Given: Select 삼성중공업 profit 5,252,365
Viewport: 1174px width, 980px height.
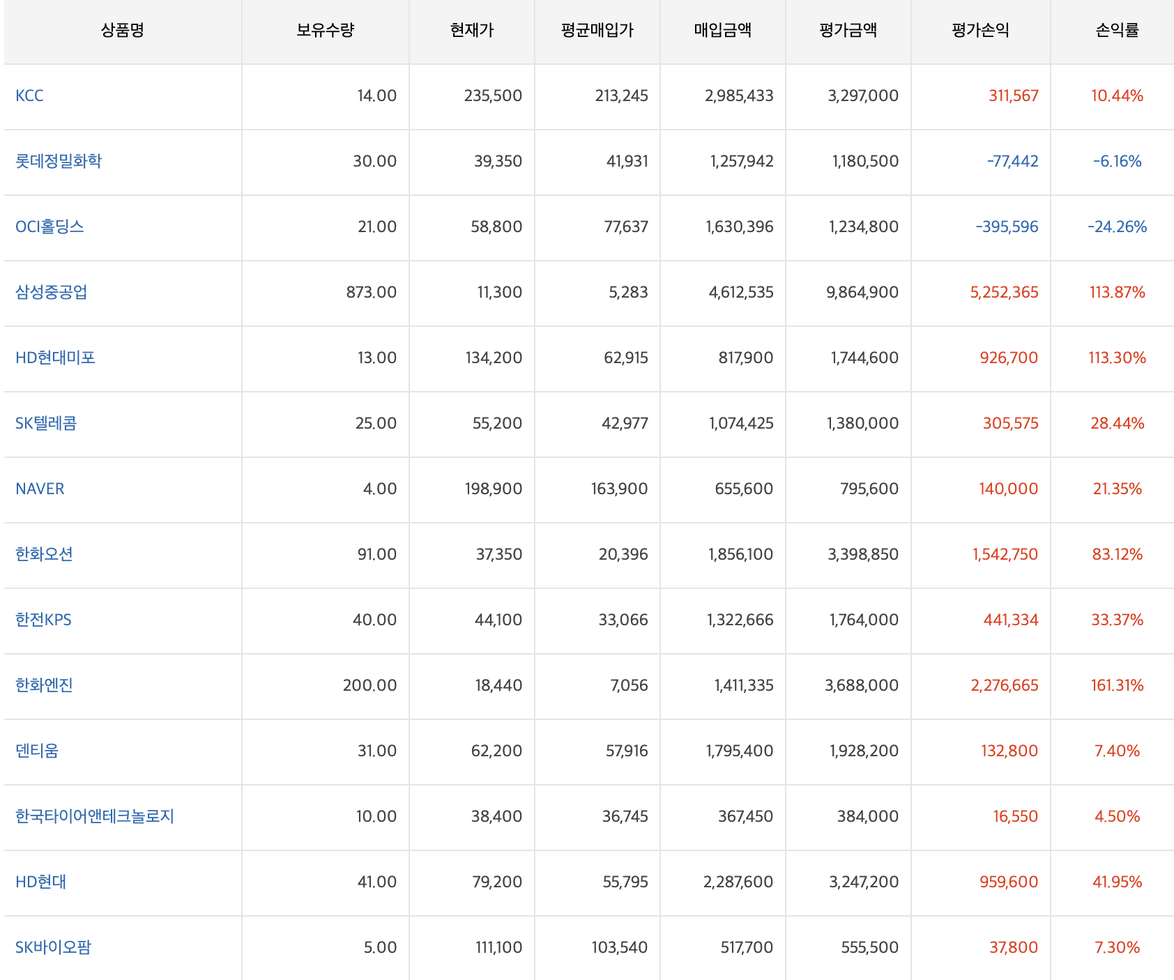Looking at the screenshot, I should point(1005,293).
